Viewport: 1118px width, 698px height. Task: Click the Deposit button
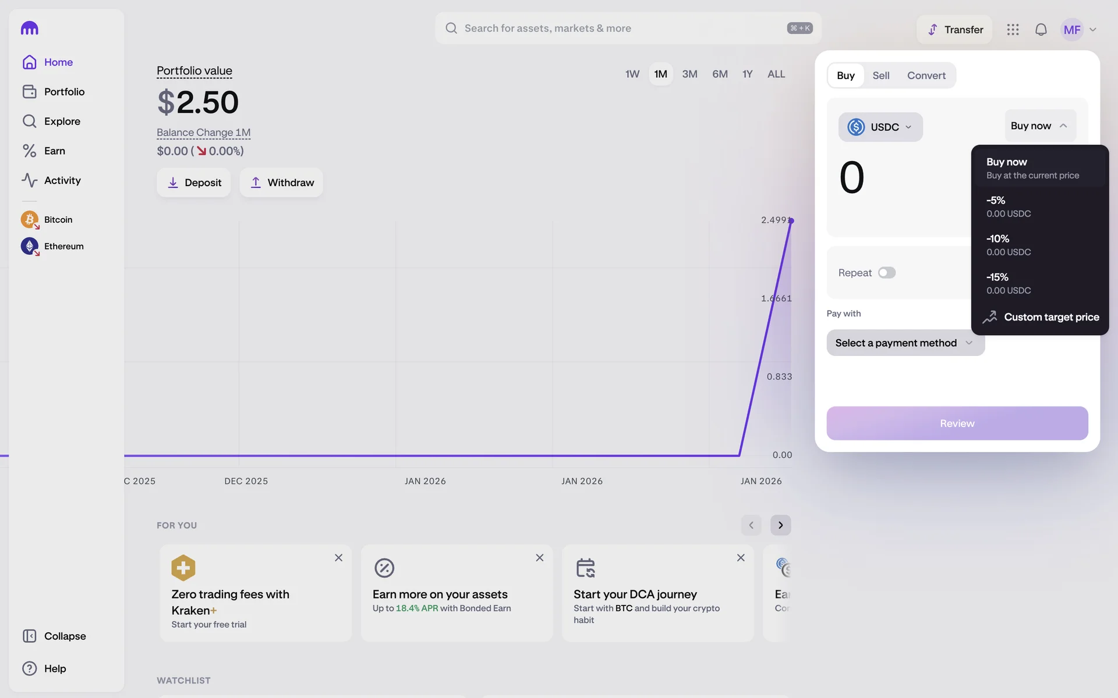(193, 183)
